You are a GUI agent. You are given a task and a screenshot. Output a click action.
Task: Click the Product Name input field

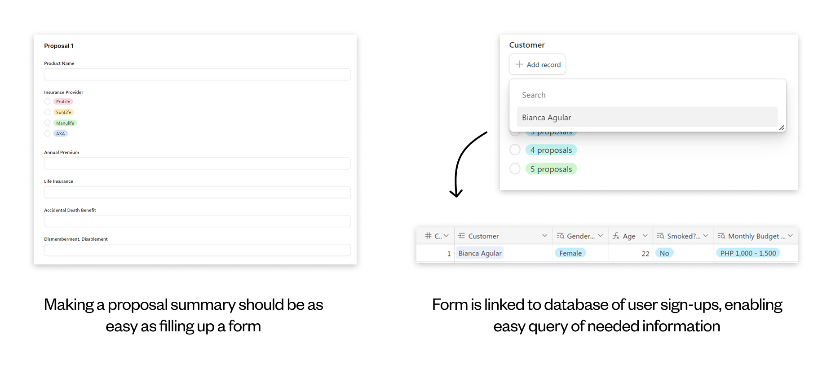click(x=197, y=75)
